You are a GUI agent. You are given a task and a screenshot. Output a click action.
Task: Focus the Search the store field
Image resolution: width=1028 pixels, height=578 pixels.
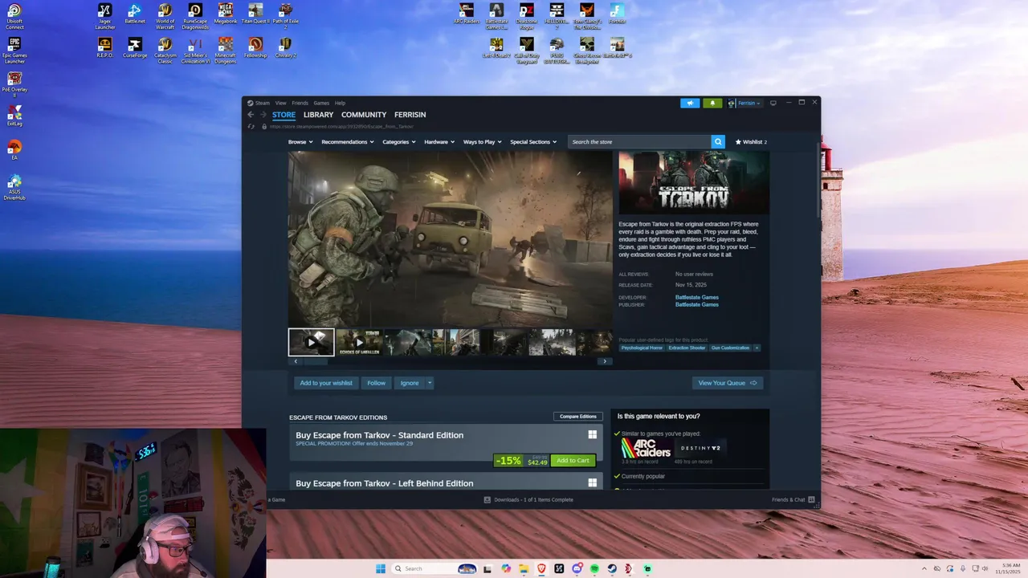pyautogui.click(x=639, y=141)
